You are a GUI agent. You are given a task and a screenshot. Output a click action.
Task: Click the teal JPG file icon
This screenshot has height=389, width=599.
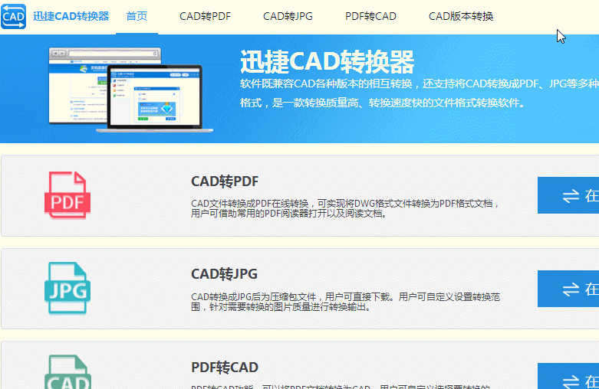[x=67, y=289]
